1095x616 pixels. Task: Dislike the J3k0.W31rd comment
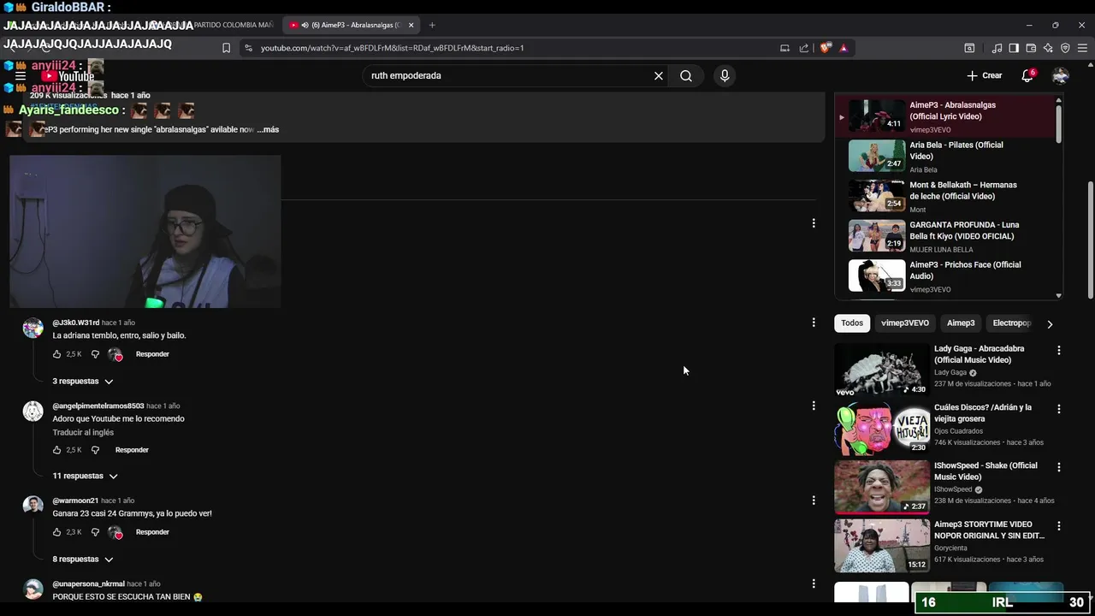pos(95,354)
